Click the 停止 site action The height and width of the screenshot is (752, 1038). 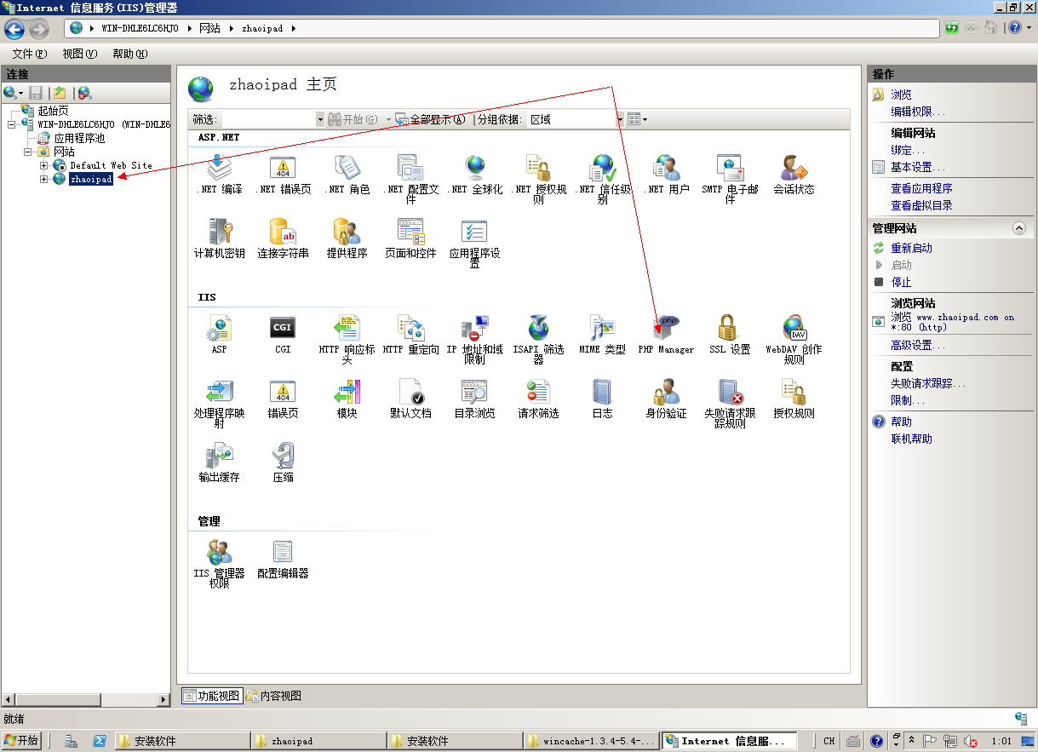pos(901,282)
